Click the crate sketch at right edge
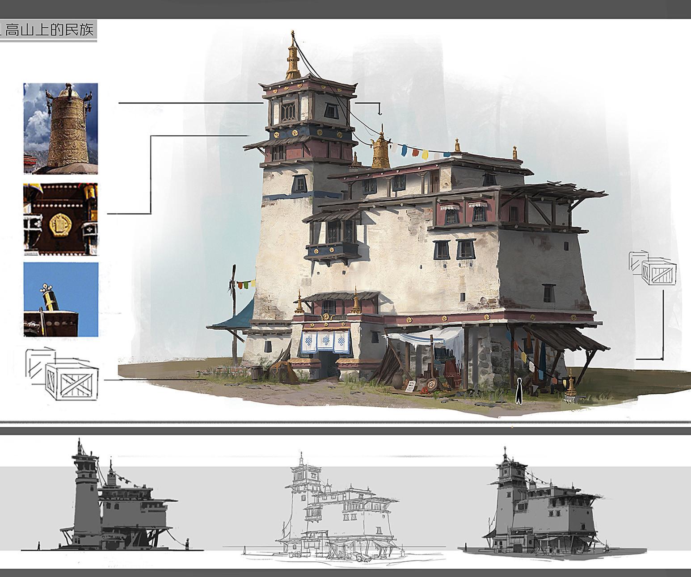This screenshot has width=691, height=577. (x=653, y=269)
